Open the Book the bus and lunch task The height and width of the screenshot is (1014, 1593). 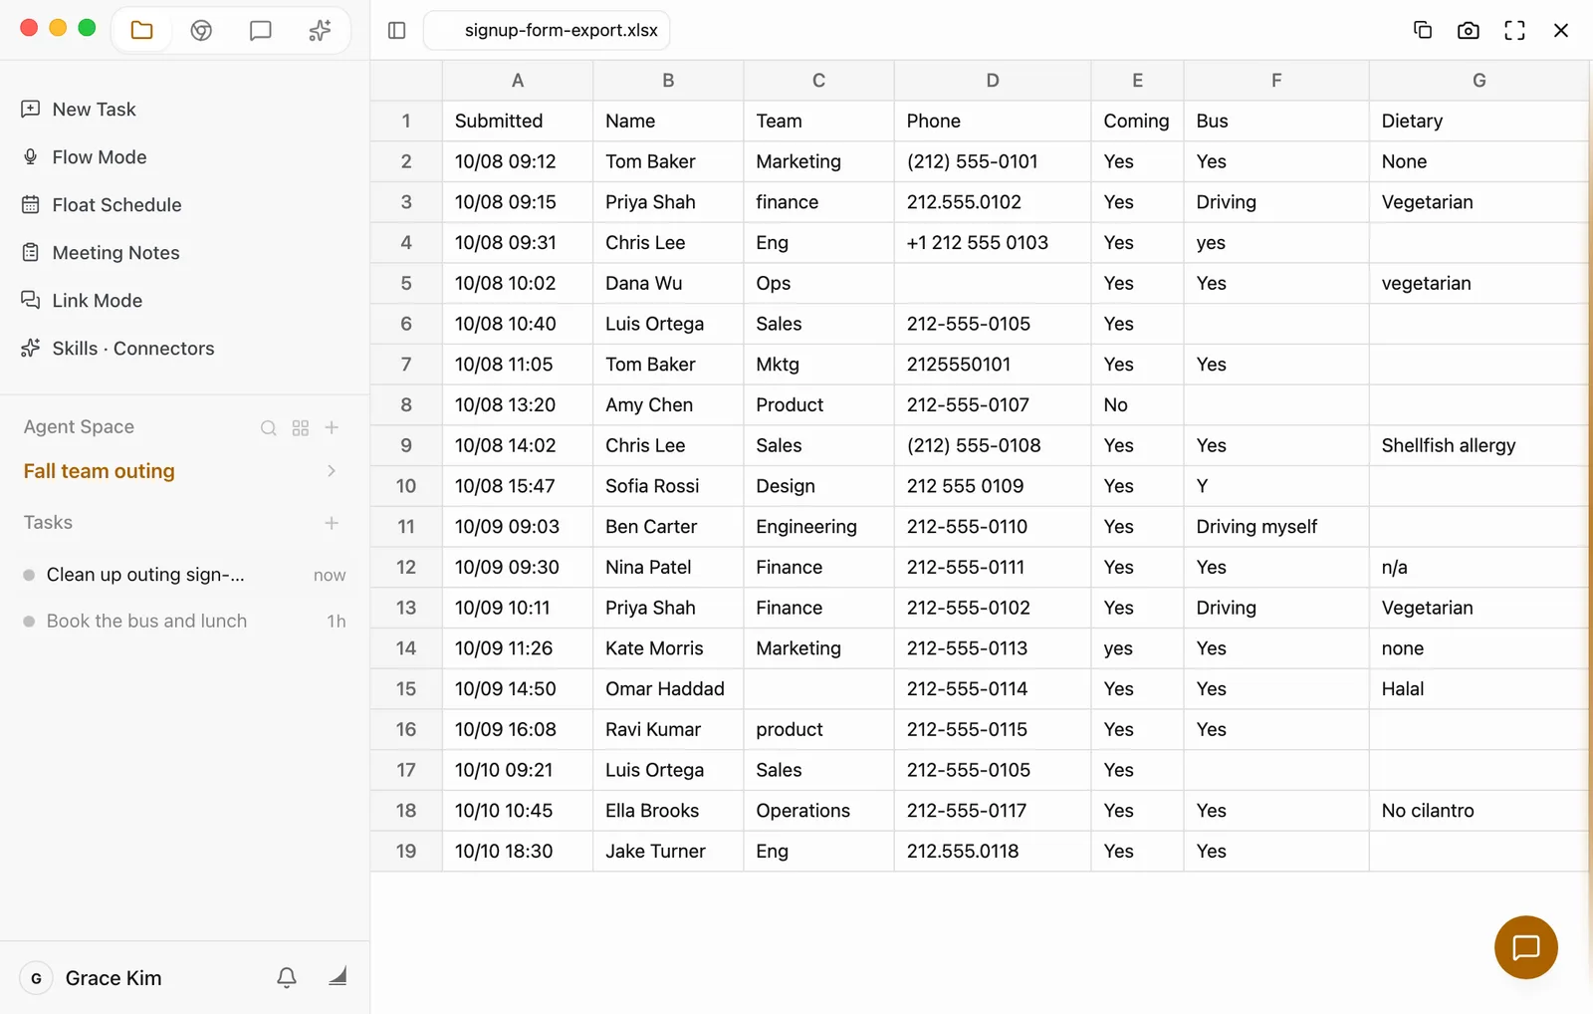pos(184,621)
